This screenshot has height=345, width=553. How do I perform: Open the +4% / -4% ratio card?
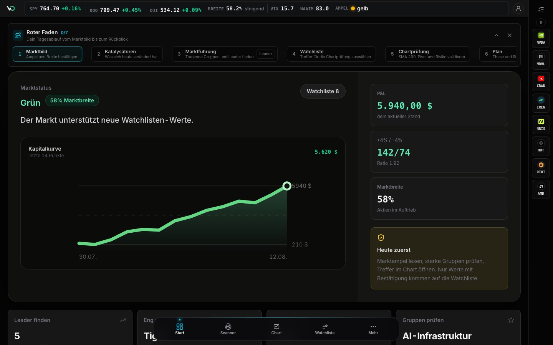pos(439,152)
